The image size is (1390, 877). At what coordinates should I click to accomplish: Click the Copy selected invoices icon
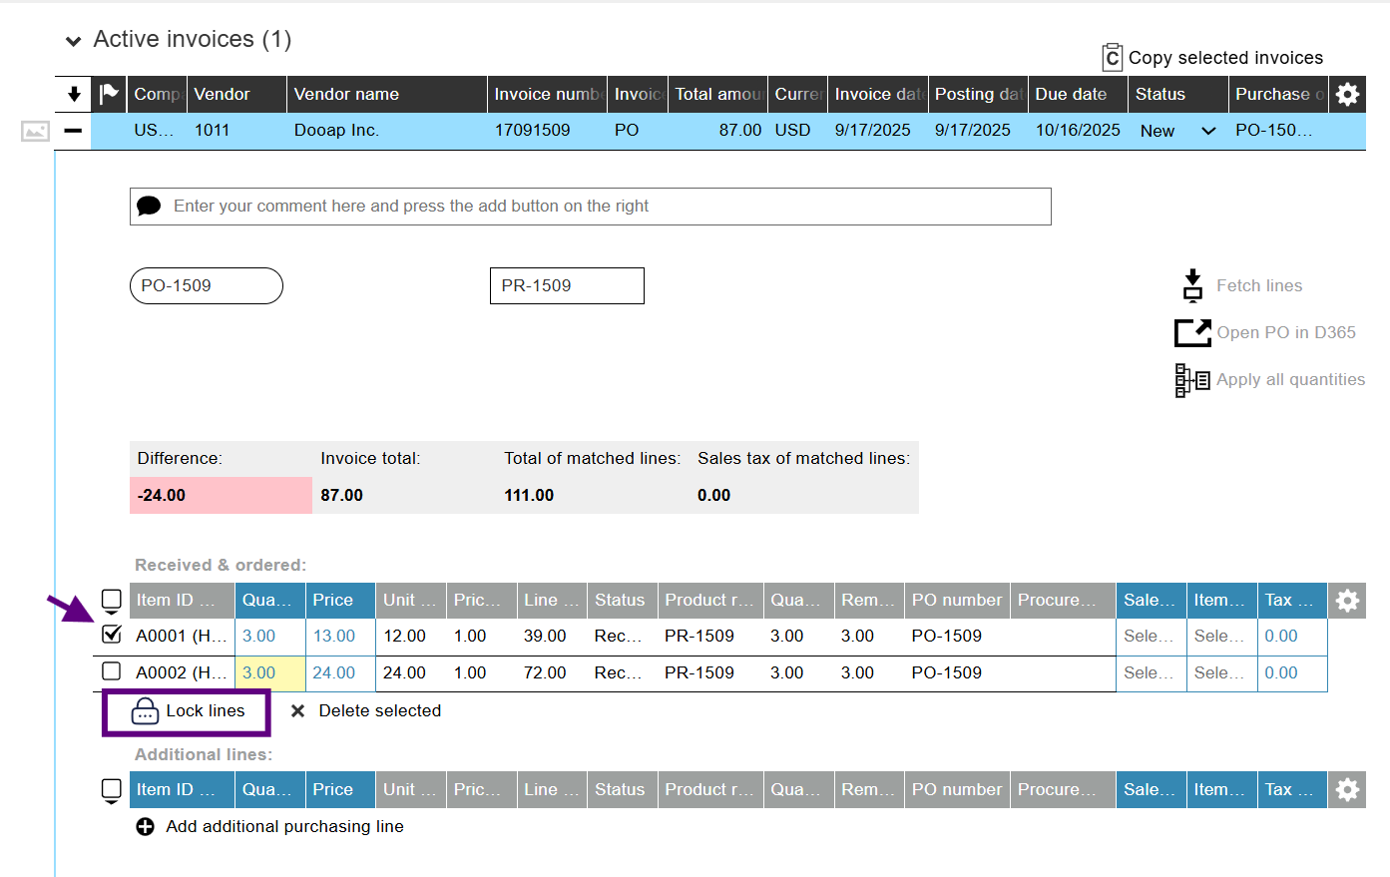(1112, 58)
